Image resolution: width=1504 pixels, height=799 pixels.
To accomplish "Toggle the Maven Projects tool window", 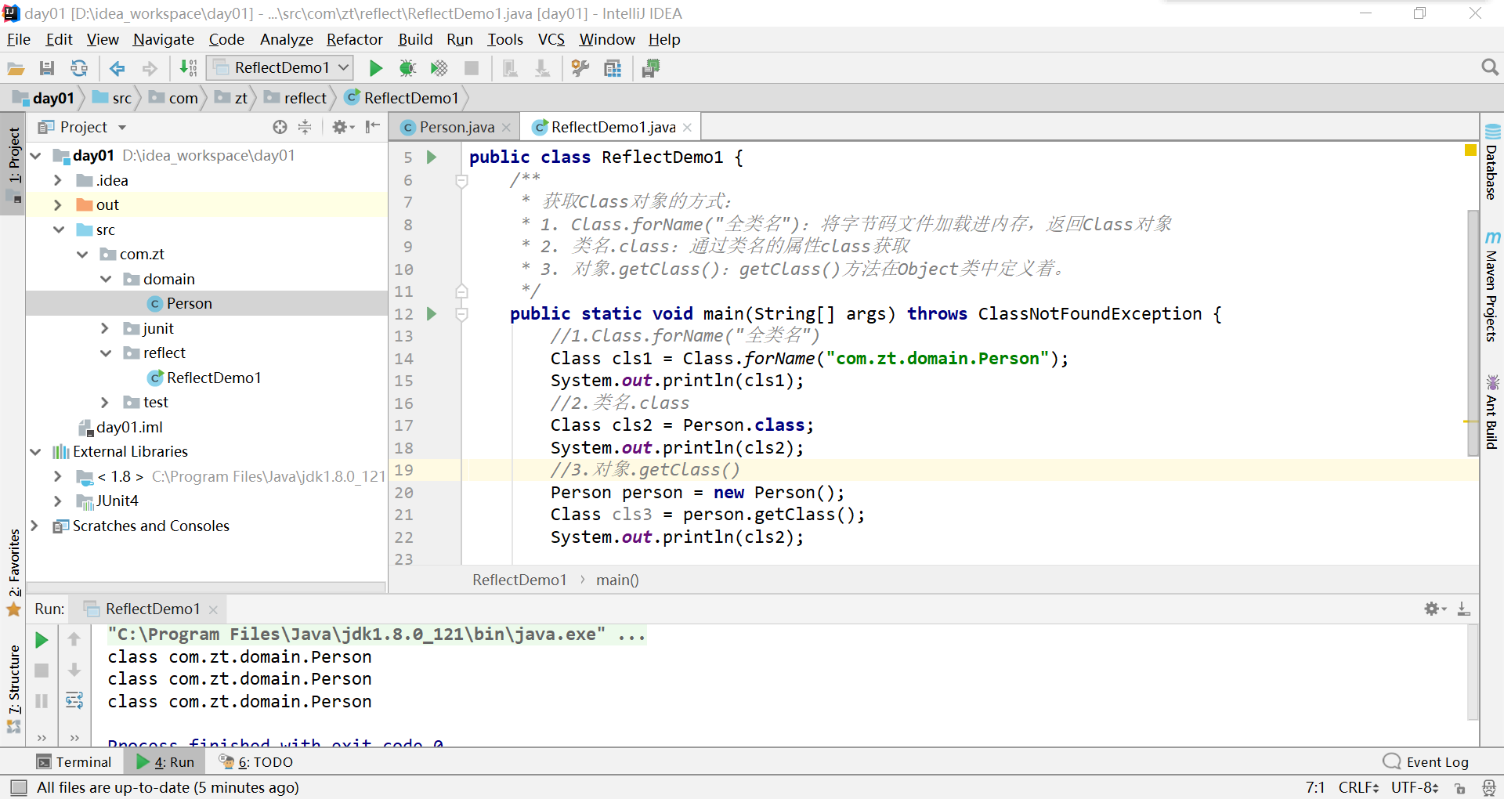I will [x=1492, y=287].
